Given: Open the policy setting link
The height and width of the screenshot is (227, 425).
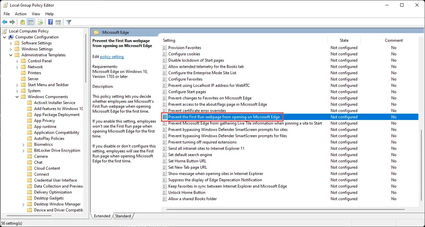Looking at the screenshot, I should click(x=112, y=57).
